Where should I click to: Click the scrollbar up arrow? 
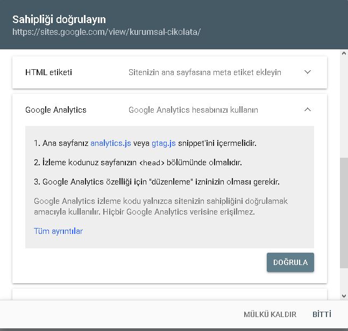click(x=344, y=54)
